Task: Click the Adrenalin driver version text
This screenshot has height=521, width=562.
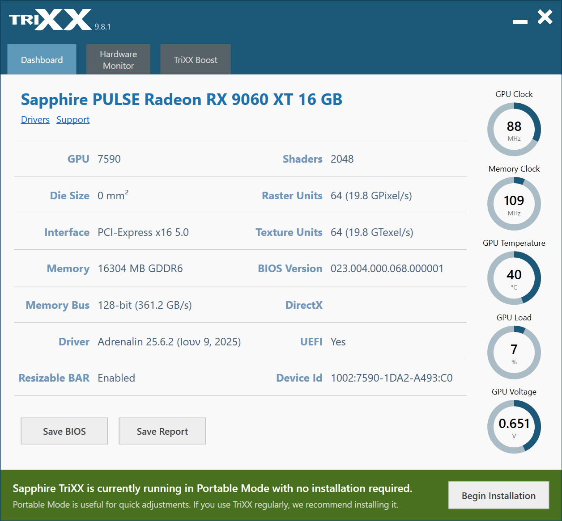Action: [x=169, y=342]
